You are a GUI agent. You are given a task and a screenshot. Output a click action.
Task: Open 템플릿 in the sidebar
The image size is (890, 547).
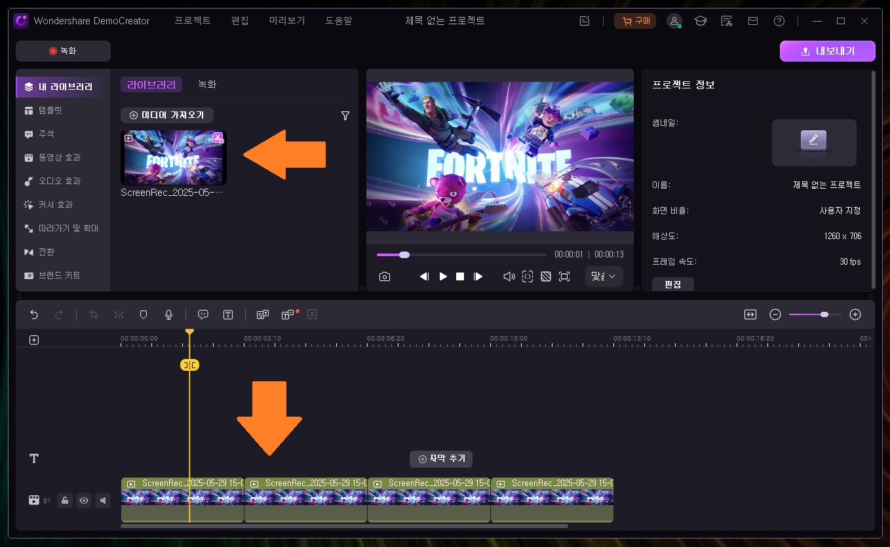[62, 110]
